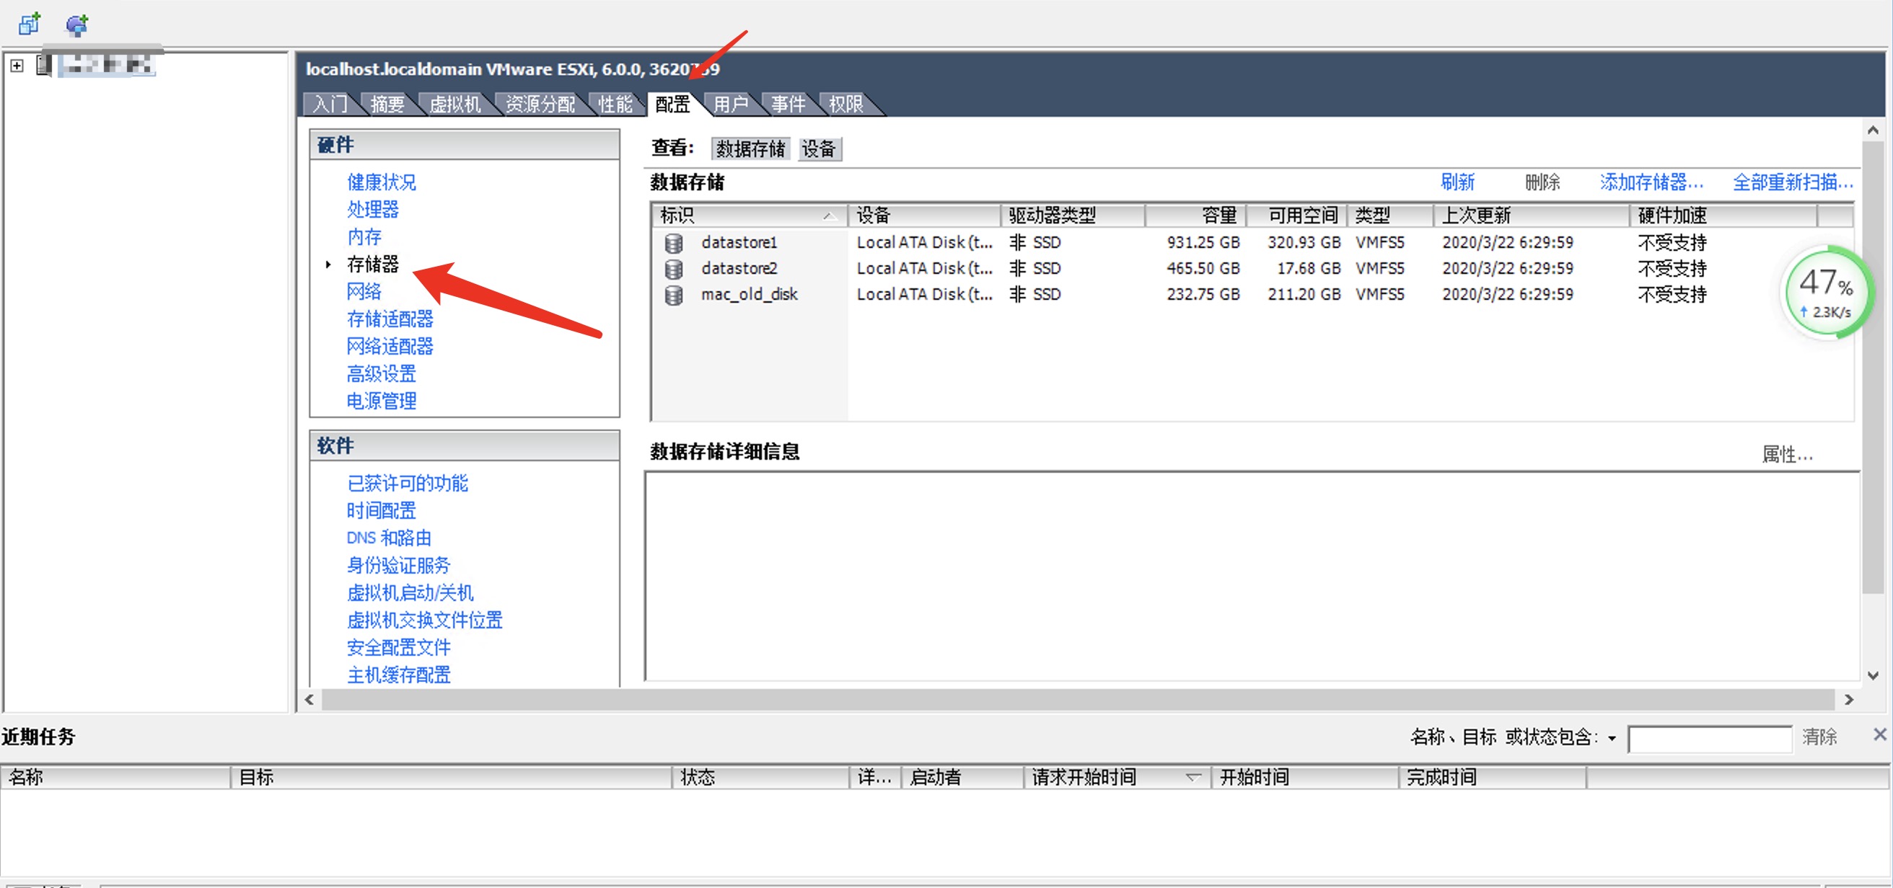Image resolution: width=1893 pixels, height=888 pixels.
Task: Switch view to 设备 button
Action: tap(819, 149)
